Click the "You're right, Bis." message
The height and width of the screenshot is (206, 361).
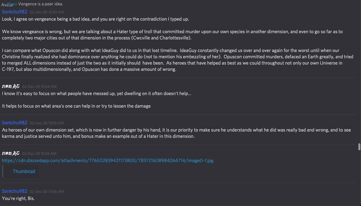pos(18,198)
